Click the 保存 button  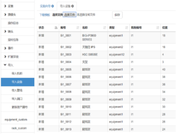click(117, 15)
